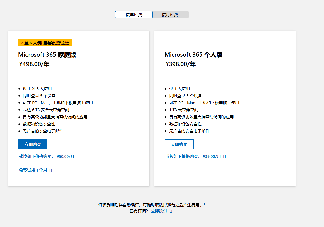The height and width of the screenshot is (227, 324).
Task: Click the 立即续订 link text
Action: pyautogui.click(x=159, y=211)
